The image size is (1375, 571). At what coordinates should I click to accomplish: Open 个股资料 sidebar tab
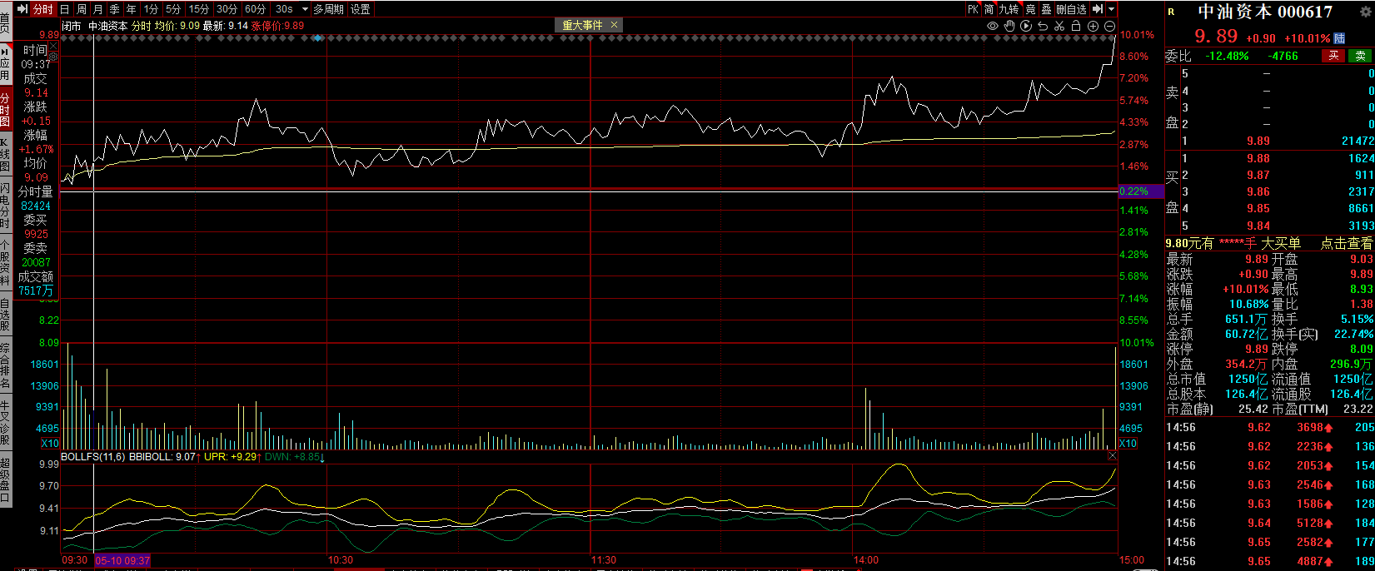[x=5, y=263]
